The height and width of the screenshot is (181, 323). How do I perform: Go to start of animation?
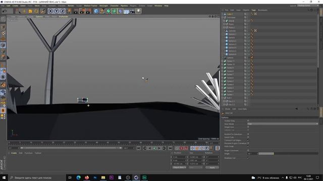click(x=139, y=148)
